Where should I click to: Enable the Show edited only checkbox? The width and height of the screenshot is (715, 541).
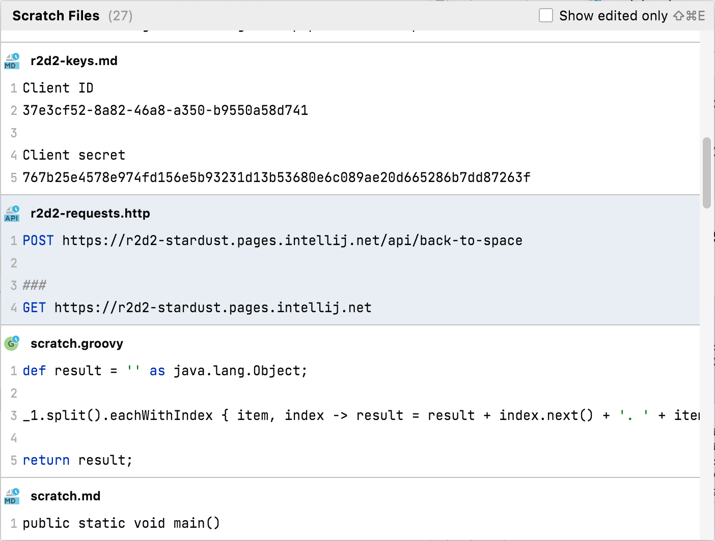[x=546, y=16]
